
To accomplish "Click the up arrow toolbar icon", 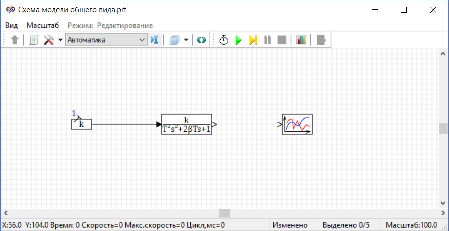I will 15,40.
